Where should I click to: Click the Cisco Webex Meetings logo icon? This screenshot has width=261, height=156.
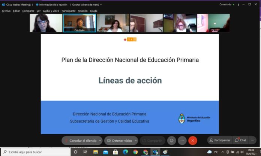(x=3, y=4)
